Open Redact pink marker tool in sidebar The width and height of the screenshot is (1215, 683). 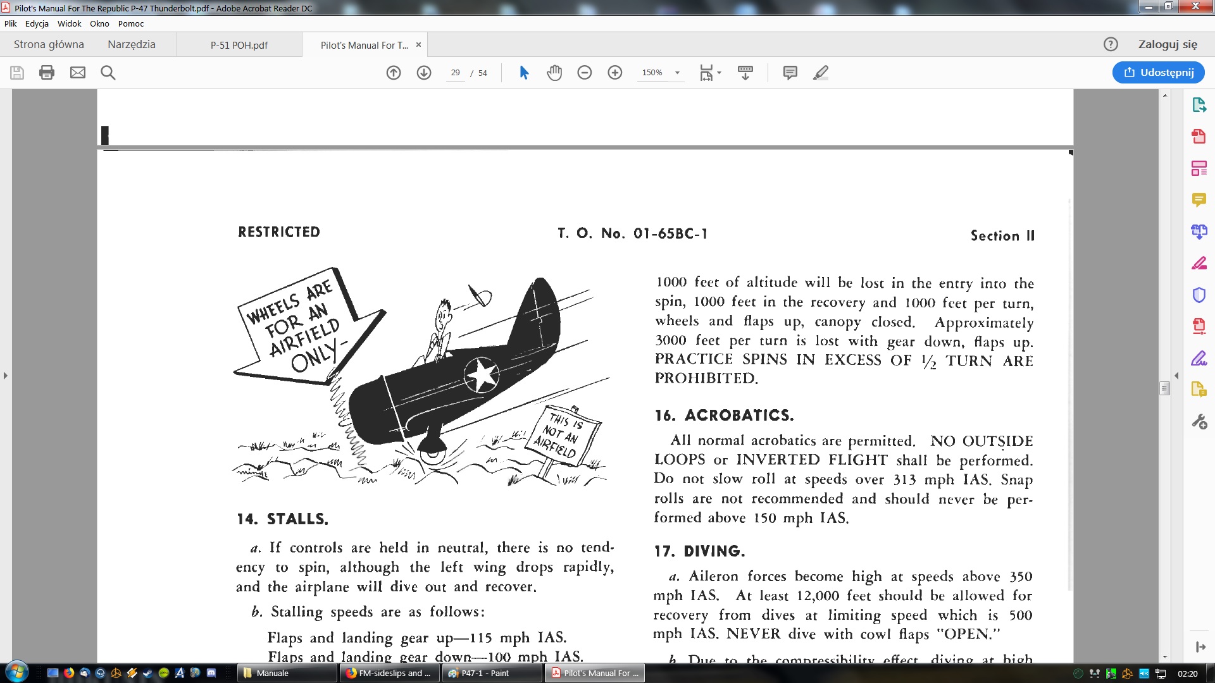click(x=1199, y=263)
